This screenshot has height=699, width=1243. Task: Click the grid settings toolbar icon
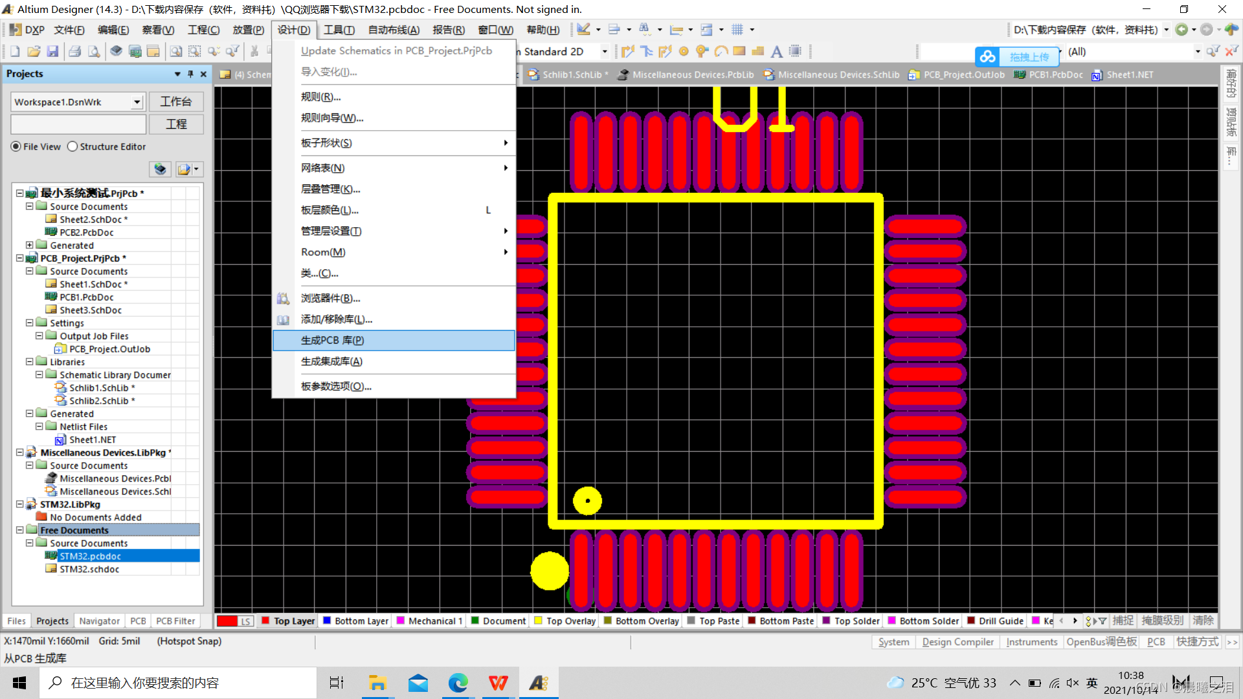point(737,30)
